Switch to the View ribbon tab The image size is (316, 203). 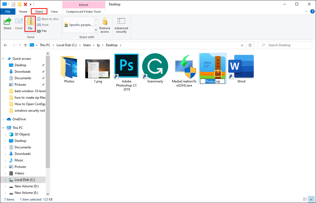click(54, 12)
